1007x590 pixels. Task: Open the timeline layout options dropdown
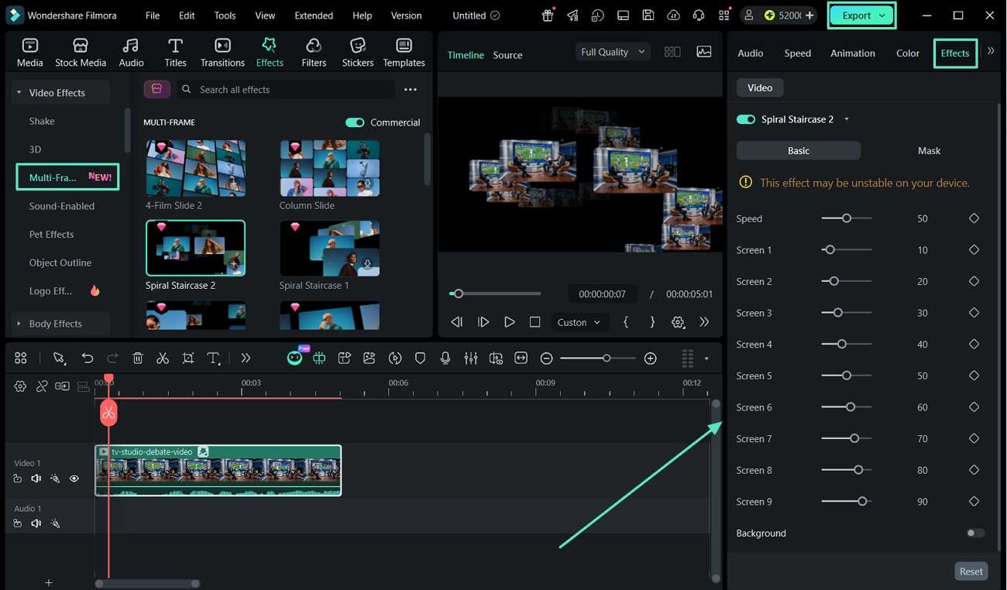[706, 358]
